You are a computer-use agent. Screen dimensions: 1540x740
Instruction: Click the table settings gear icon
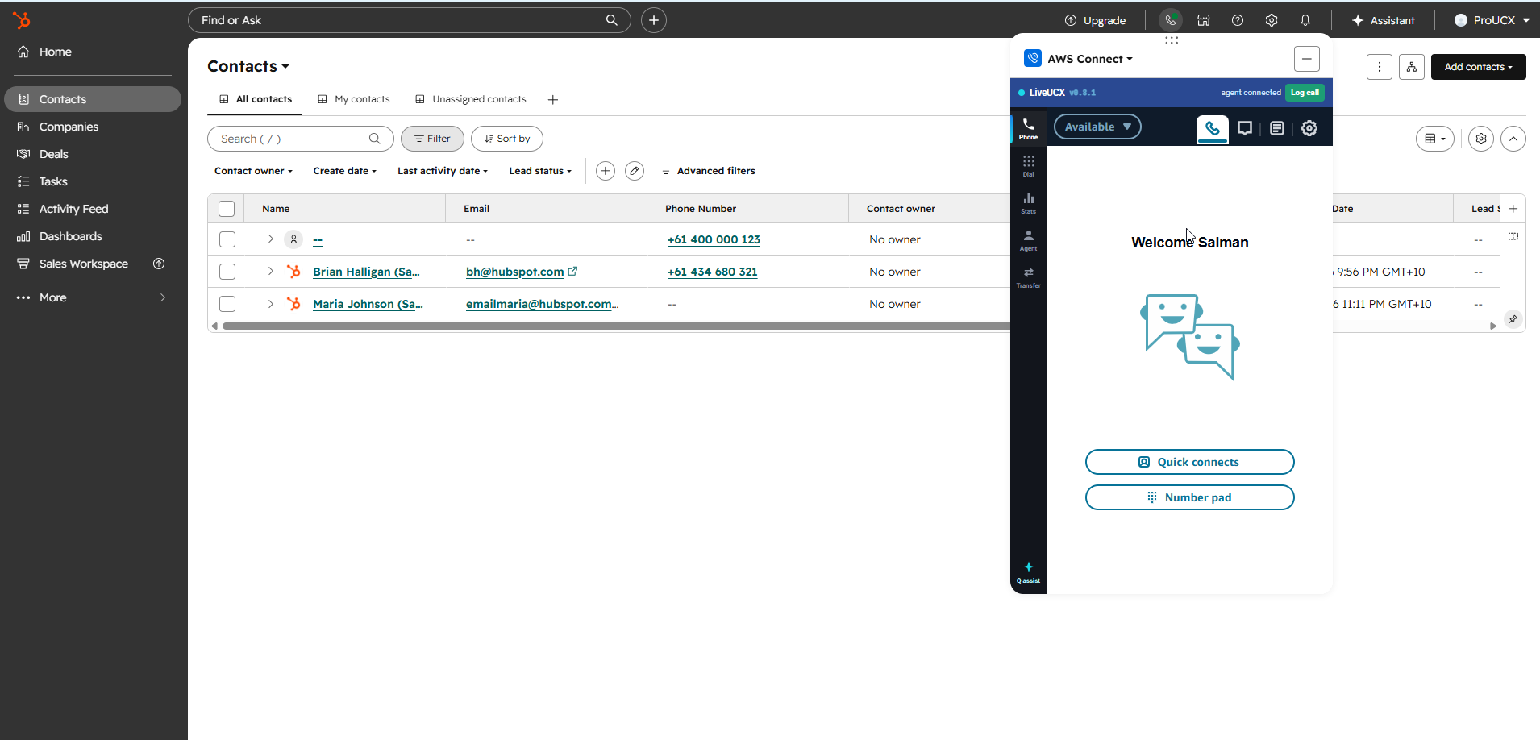[x=1481, y=139]
